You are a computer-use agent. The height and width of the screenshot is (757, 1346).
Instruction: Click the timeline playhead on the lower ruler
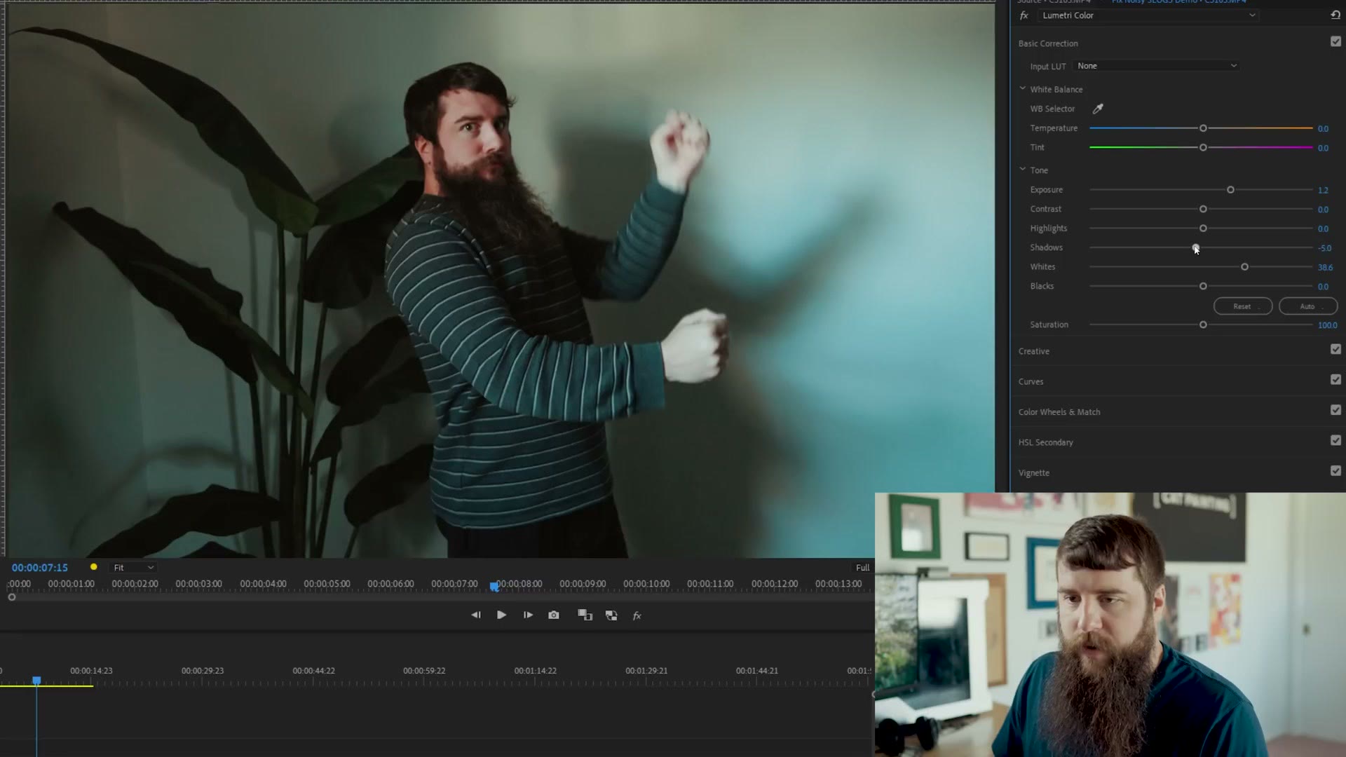pos(36,681)
